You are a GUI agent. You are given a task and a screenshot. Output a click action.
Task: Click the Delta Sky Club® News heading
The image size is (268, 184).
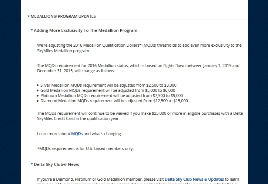(x=56, y=164)
